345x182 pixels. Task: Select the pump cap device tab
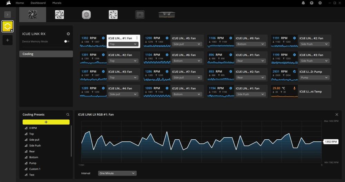click(86, 15)
